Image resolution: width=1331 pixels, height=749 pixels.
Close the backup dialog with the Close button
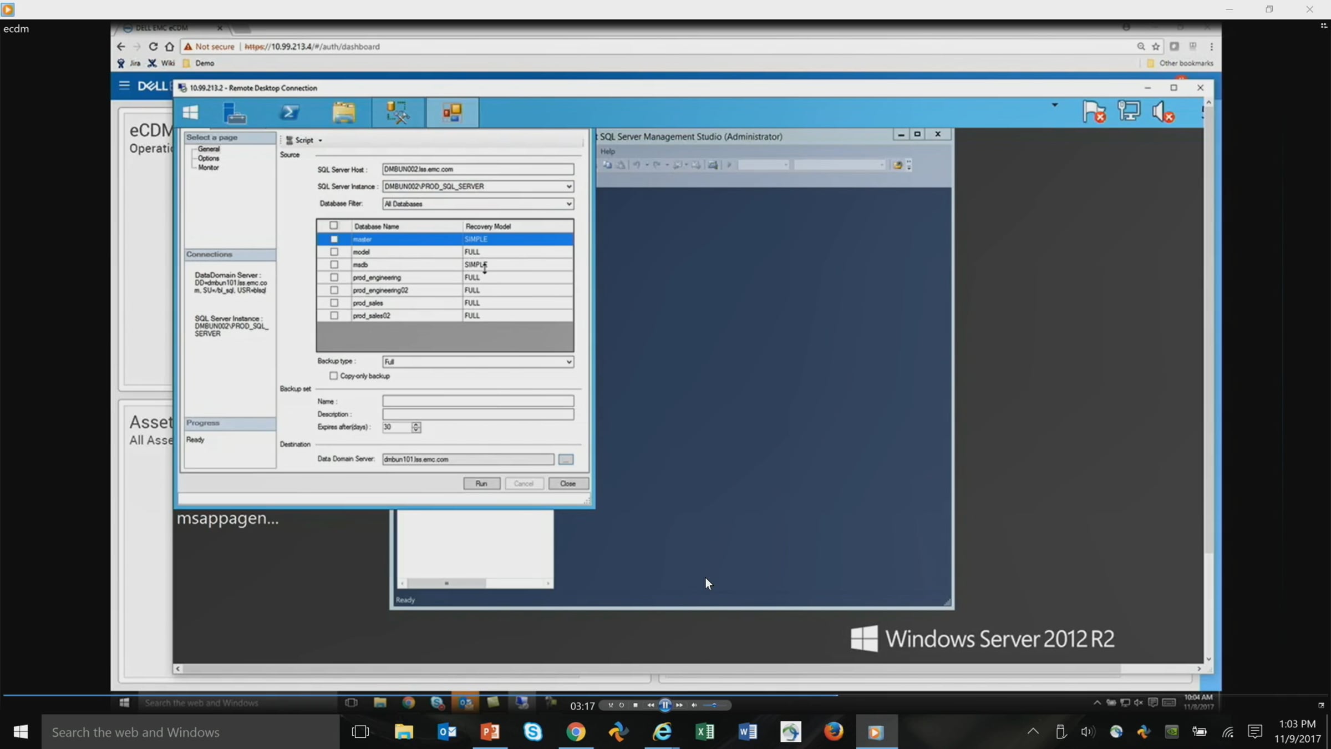[x=568, y=484]
